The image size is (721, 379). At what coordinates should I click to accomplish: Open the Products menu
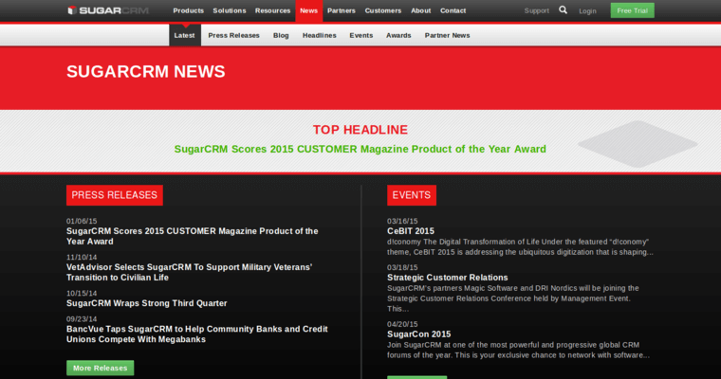tap(188, 10)
